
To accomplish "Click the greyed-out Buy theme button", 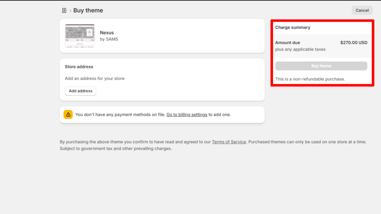I will [x=321, y=66].
